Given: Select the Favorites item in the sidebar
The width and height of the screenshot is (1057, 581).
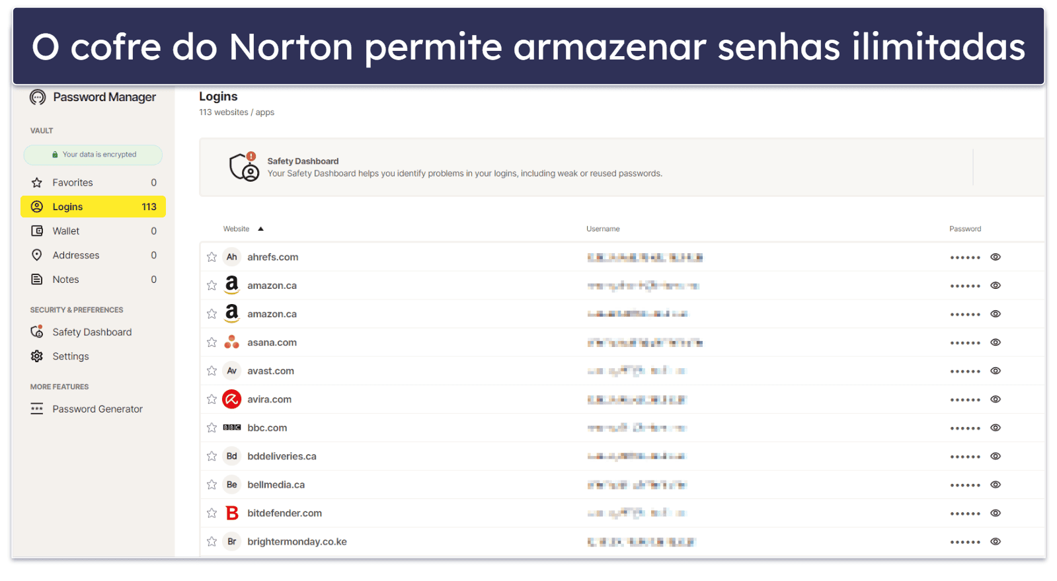Looking at the screenshot, I should tap(72, 182).
